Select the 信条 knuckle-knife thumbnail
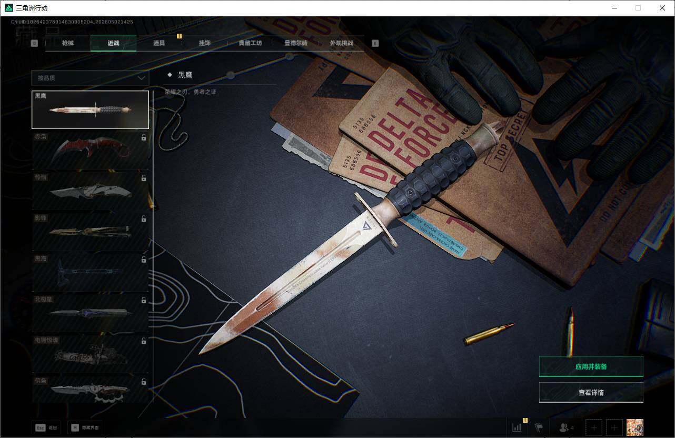This screenshot has width=675, height=438. [x=90, y=390]
